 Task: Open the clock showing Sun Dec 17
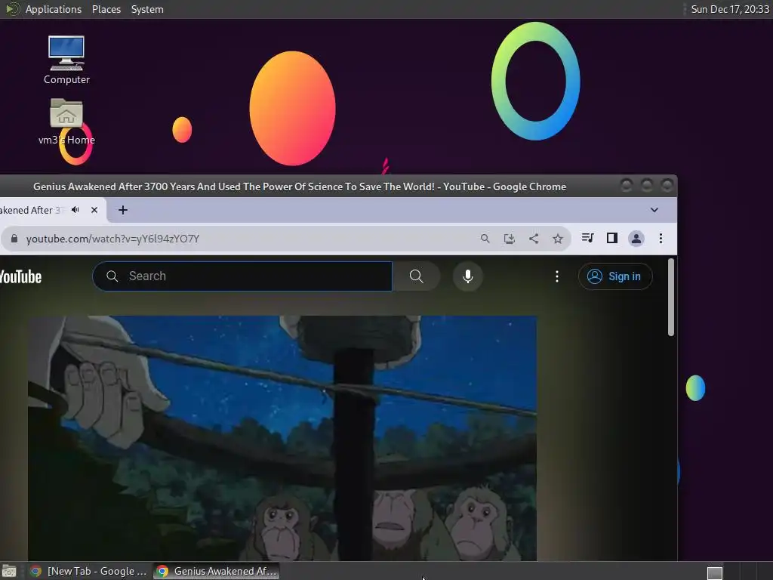coord(730,9)
